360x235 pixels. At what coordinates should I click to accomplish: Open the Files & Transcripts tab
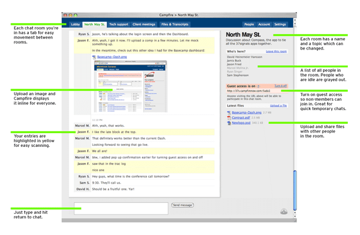(x=175, y=25)
